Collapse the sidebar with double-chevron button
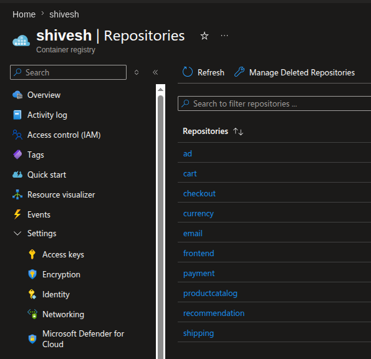Image resolution: width=371 pixels, height=359 pixels. (155, 72)
